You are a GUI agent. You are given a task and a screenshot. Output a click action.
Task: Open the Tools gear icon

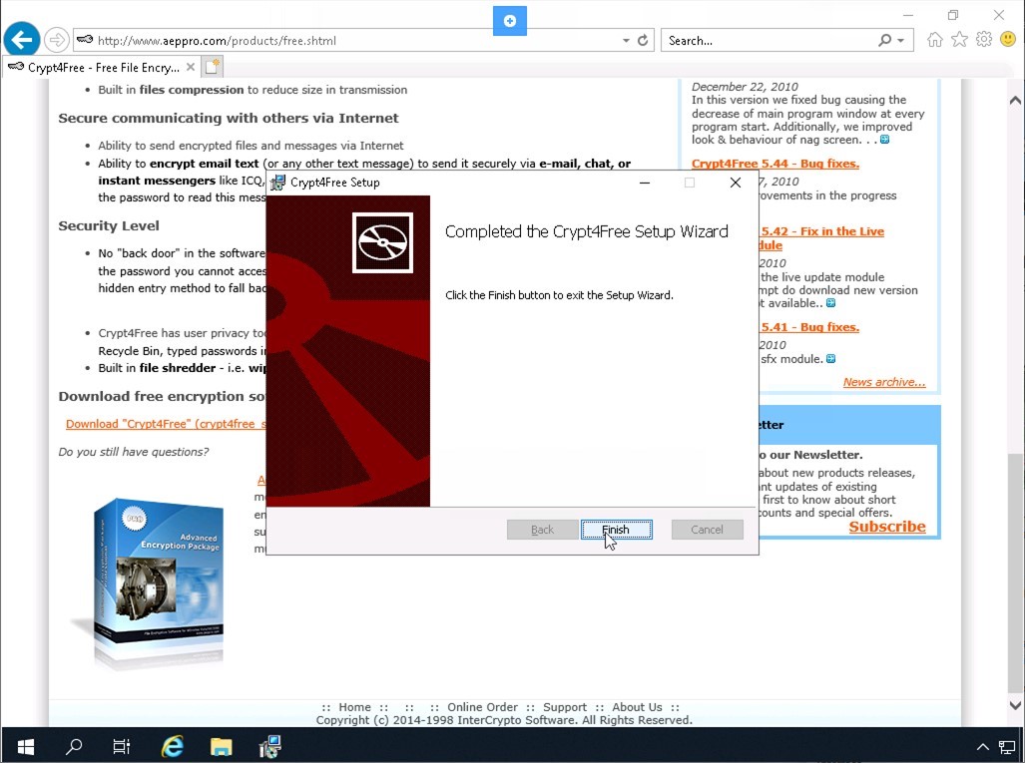tap(983, 40)
